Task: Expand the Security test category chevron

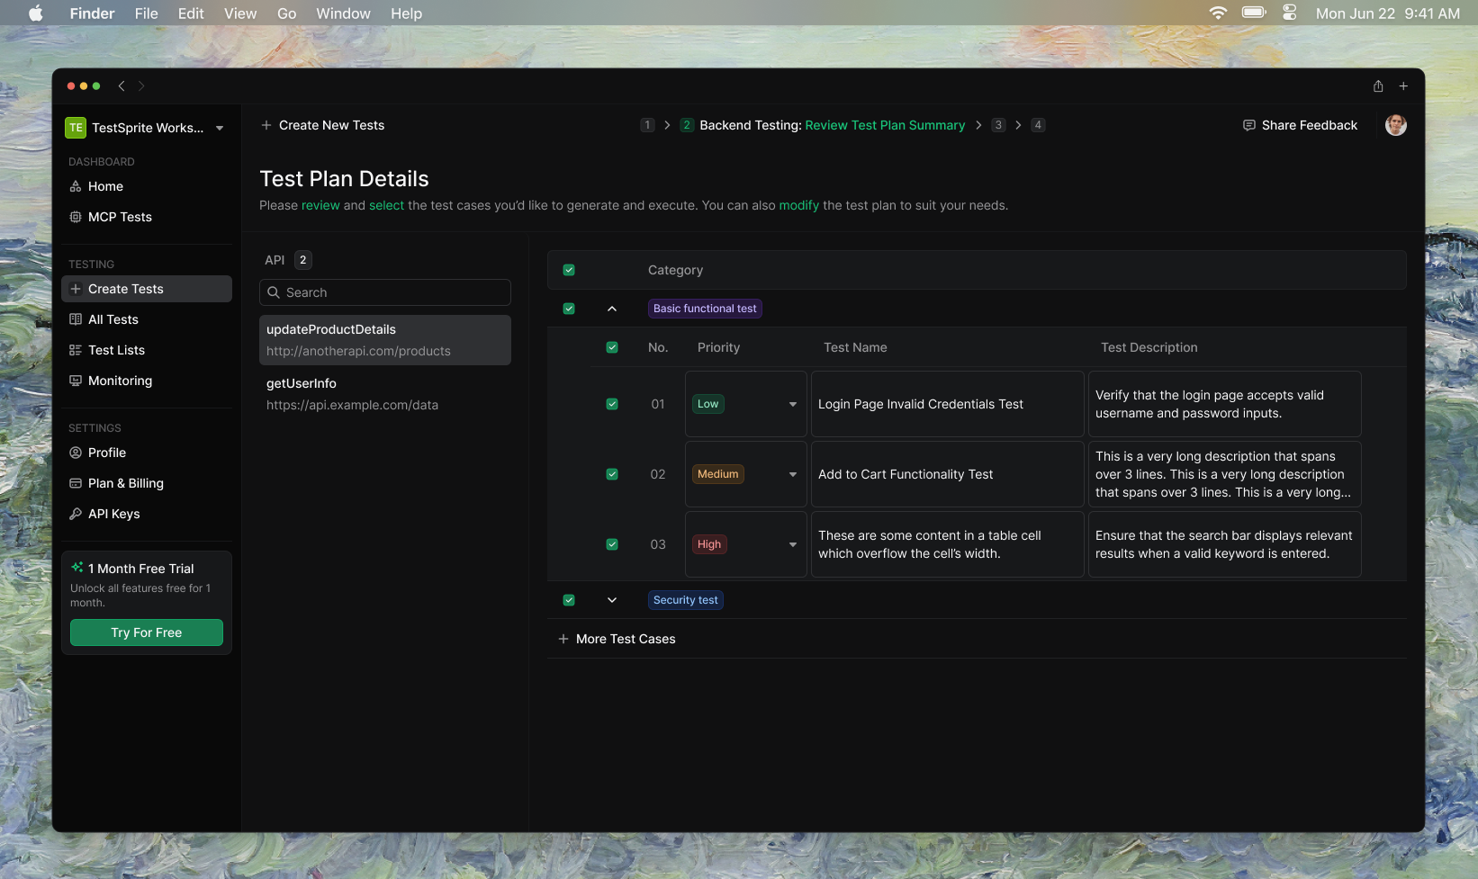Action: pyautogui.click(x=612, y=600)
